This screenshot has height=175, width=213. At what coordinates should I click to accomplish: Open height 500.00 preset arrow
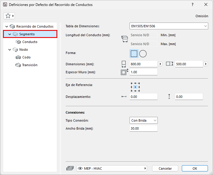[x=206, y=64]
